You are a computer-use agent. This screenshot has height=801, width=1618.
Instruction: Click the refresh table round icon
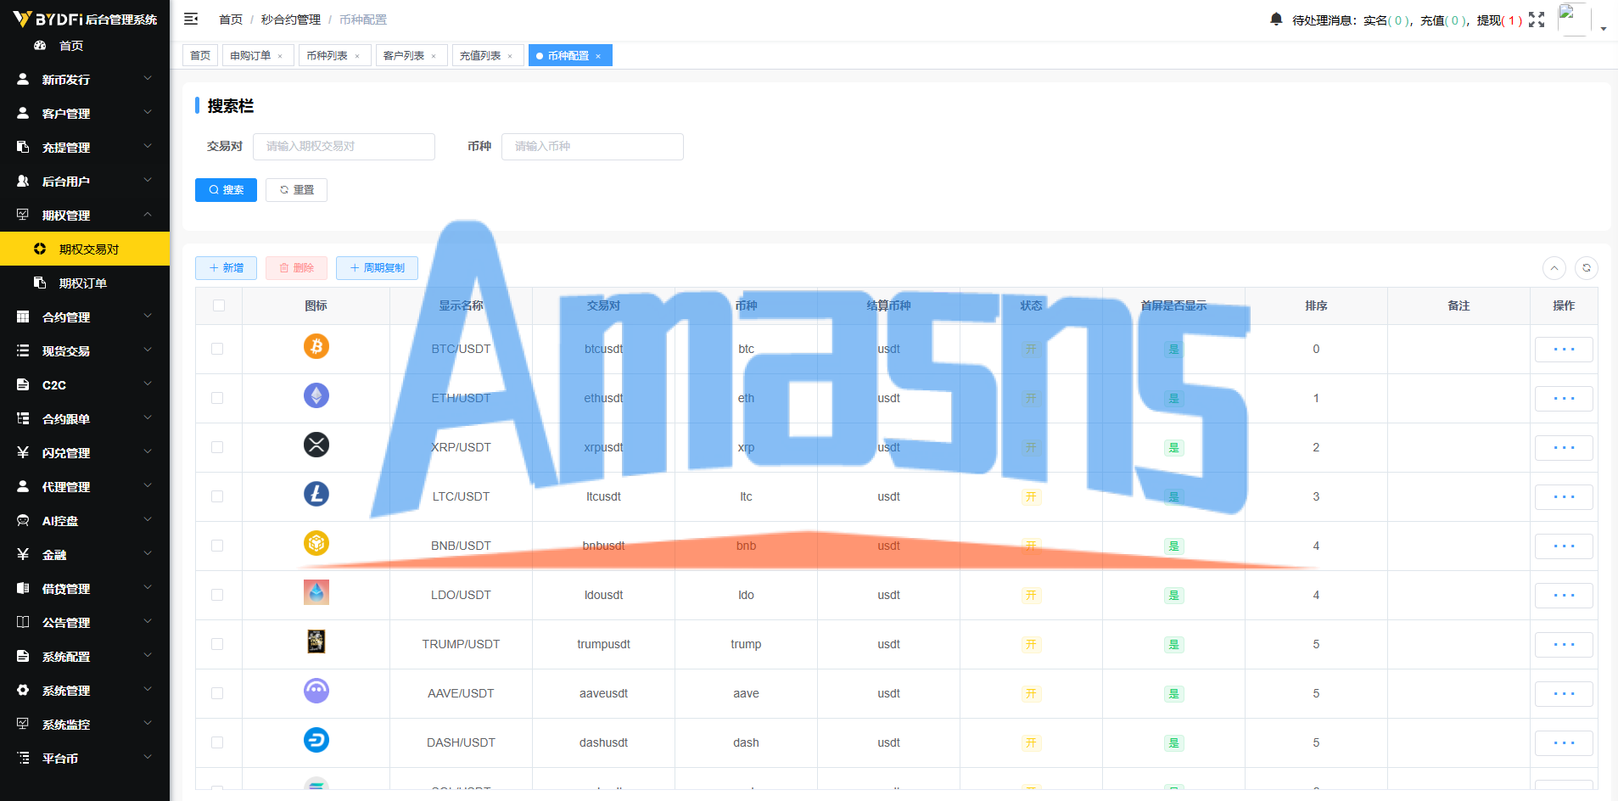1587,268
